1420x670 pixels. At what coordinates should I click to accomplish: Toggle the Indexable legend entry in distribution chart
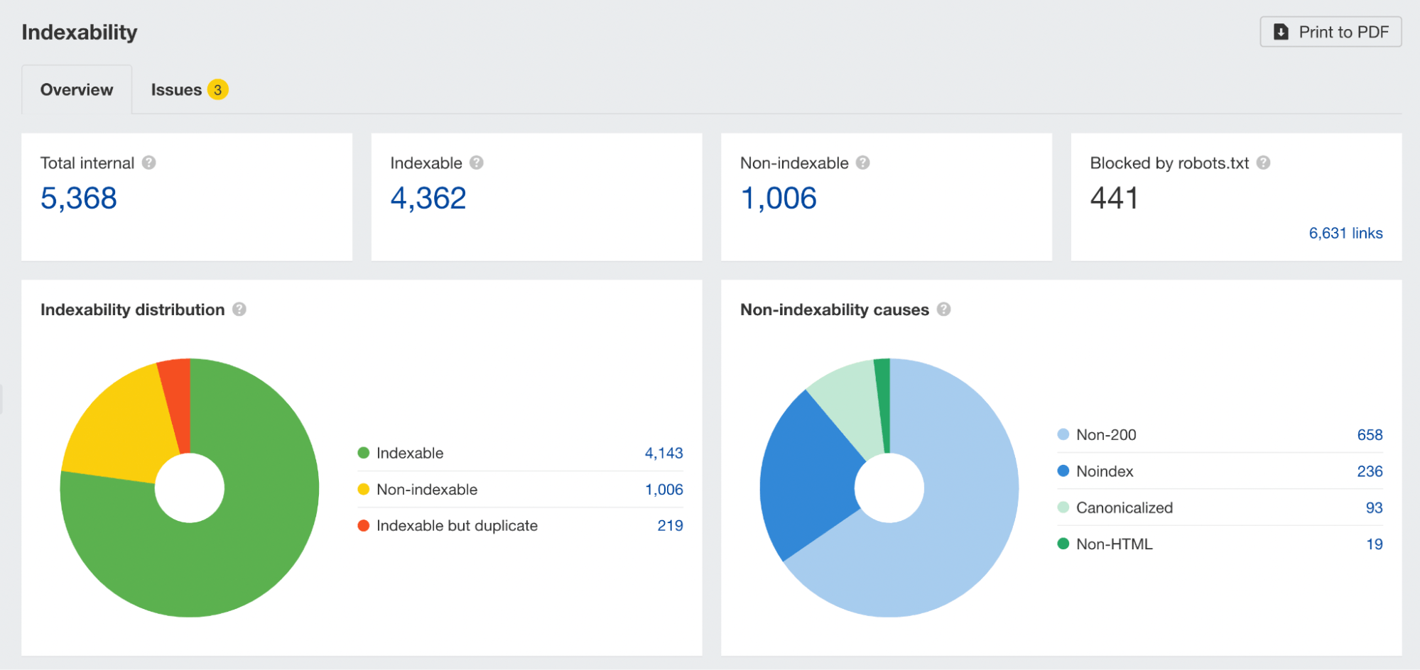[410, 452]
